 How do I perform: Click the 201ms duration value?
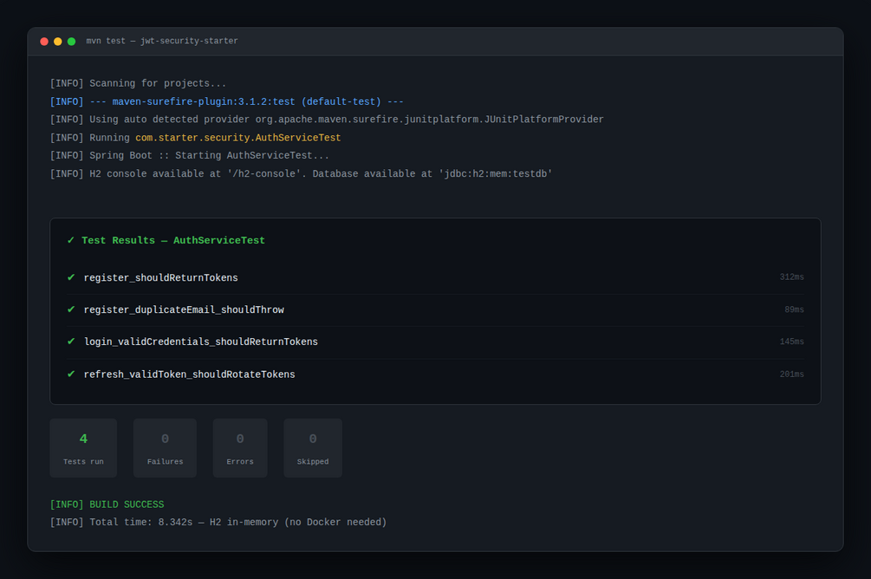click(x=791, y=374)
